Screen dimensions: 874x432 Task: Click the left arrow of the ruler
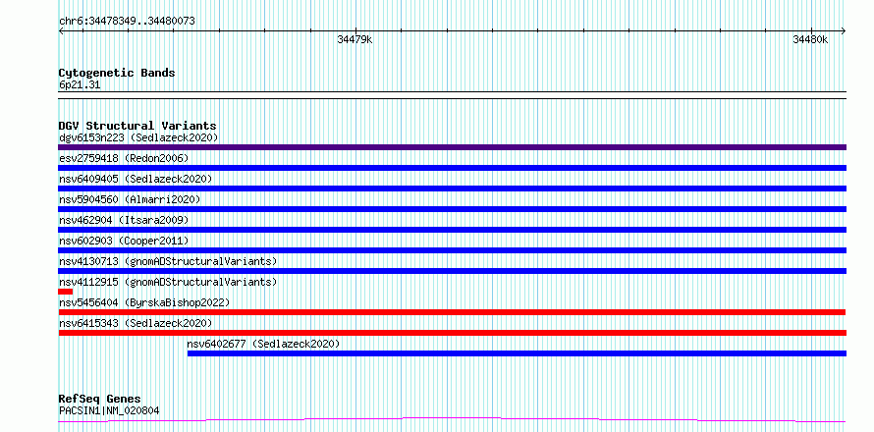click(x=61, y=30)
